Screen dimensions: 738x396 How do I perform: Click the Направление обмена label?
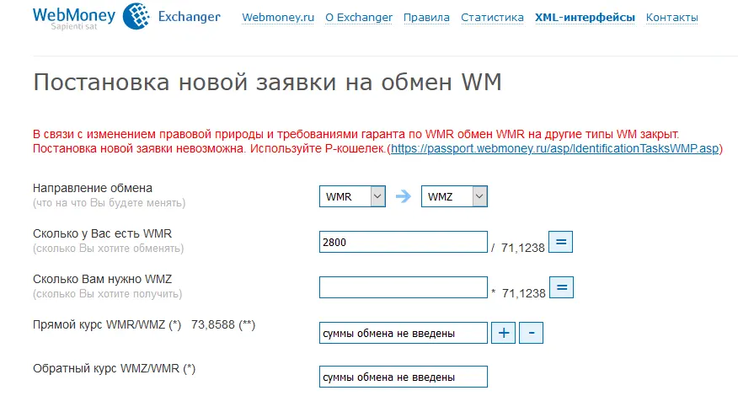click(x=93, y=188)
